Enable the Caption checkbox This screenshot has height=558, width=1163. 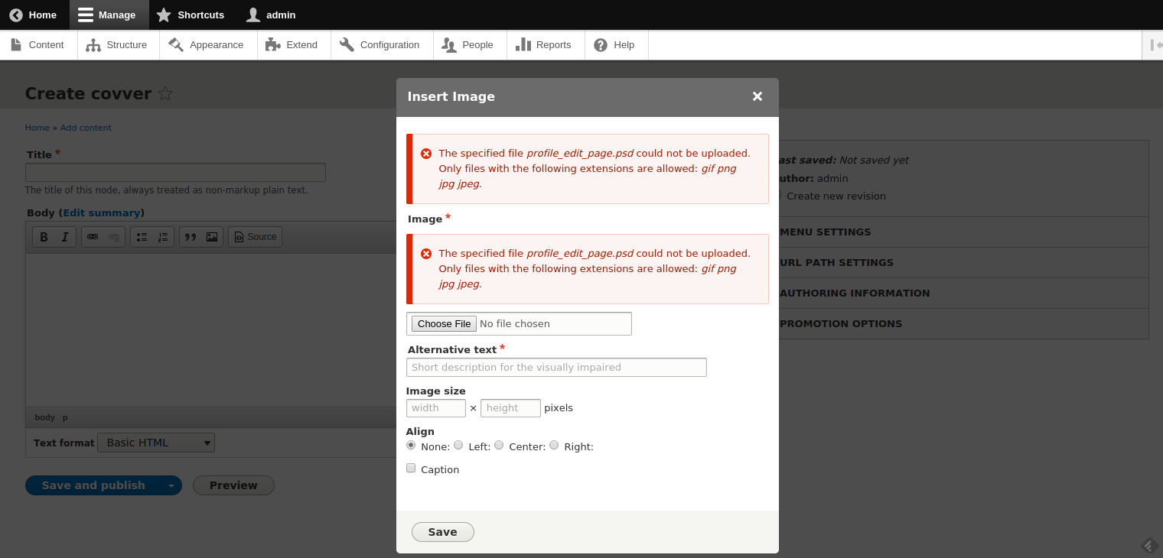(411, 468)
